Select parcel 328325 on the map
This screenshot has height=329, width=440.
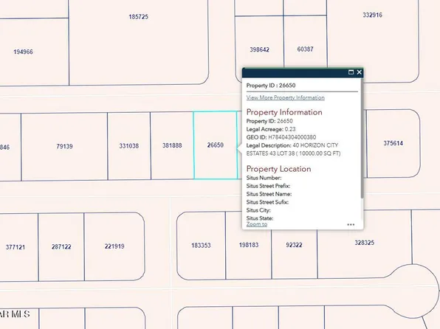click(x=364, y=243)
